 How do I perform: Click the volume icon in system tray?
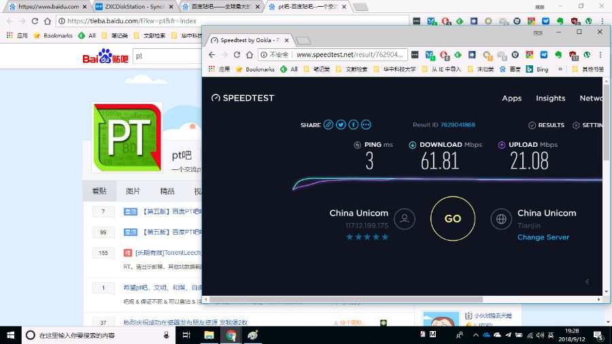pos(540,335)
